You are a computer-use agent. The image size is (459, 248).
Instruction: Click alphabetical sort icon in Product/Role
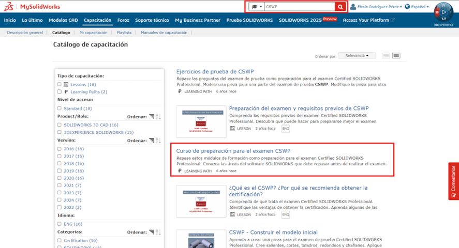pos(158,117)
